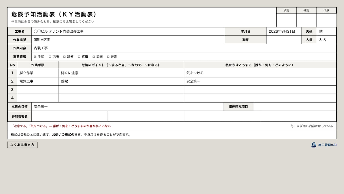Click the note 毎日ほぼ同じ内容になっている
344x194 pixels.
click(312, 126)
